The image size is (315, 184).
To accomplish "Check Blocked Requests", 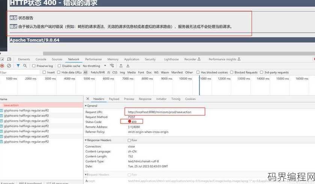I will tap(232, 72).
